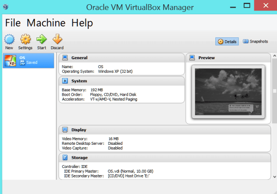Click 'OS.vdi (Normal, 10.00 GB)' storage entry

click(x=130, y=171)
